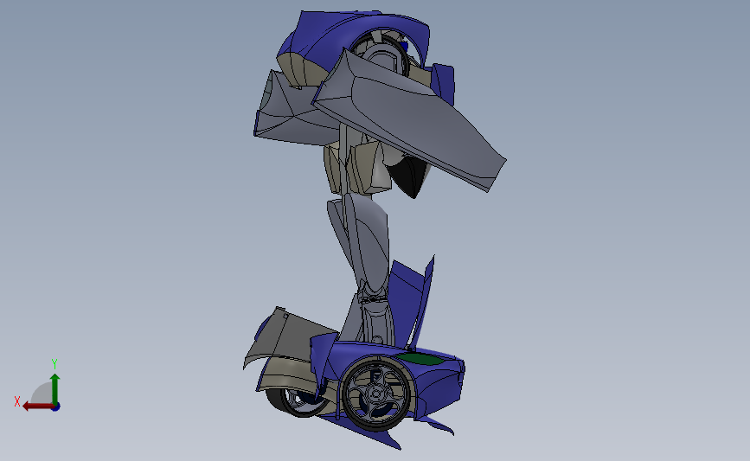Click the blue Z axis dot at the triad origin

(x=56, y=407)
